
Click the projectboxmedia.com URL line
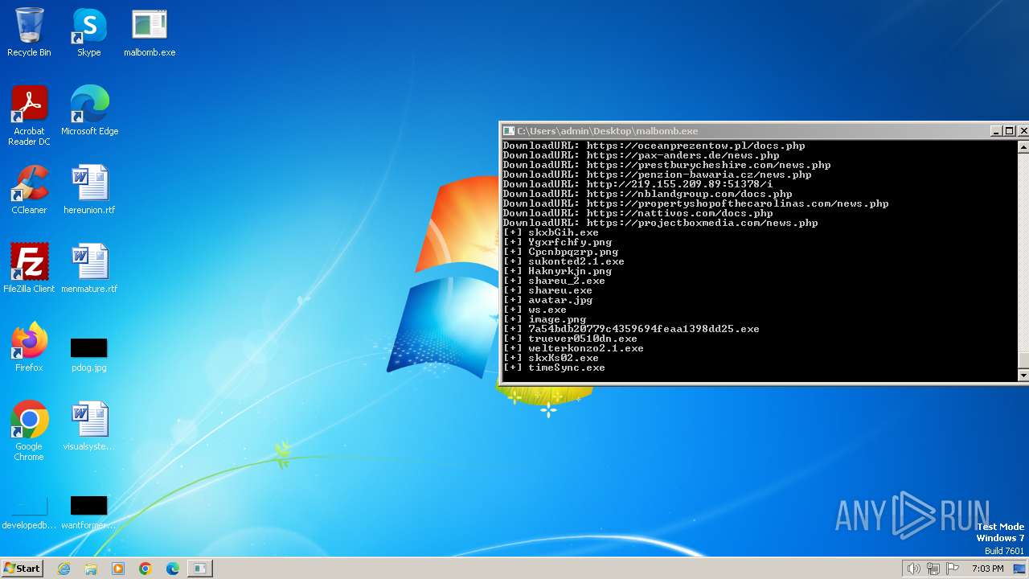click(660, 223)
